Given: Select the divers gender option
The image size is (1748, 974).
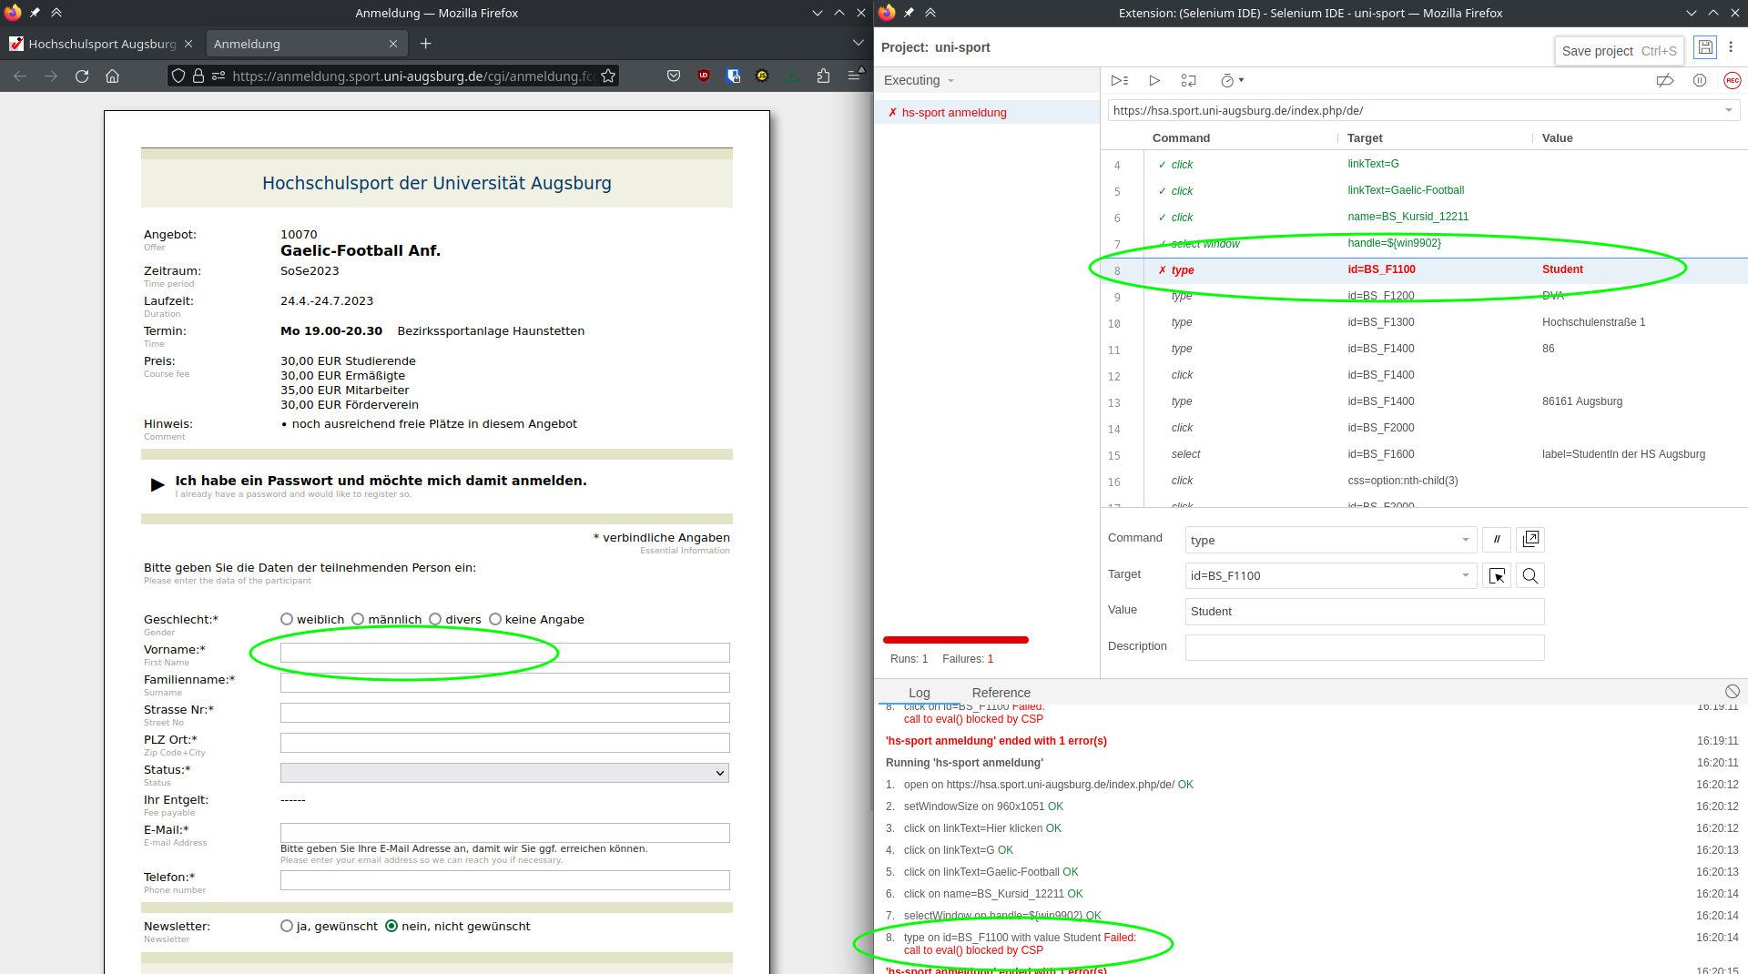Looking at the screenshot, I should [x=435, y=620].
